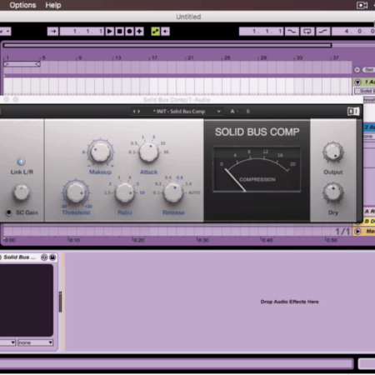Click the device hot-swap preset icon
The image size is (375, 375).
[44, 257]
